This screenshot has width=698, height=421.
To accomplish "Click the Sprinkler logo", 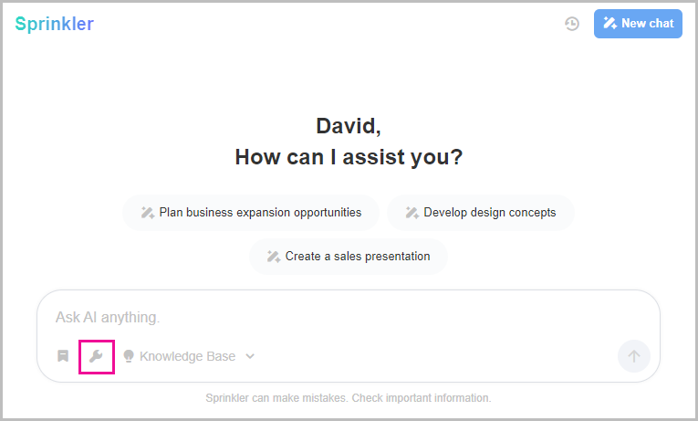I will point(55,24).
